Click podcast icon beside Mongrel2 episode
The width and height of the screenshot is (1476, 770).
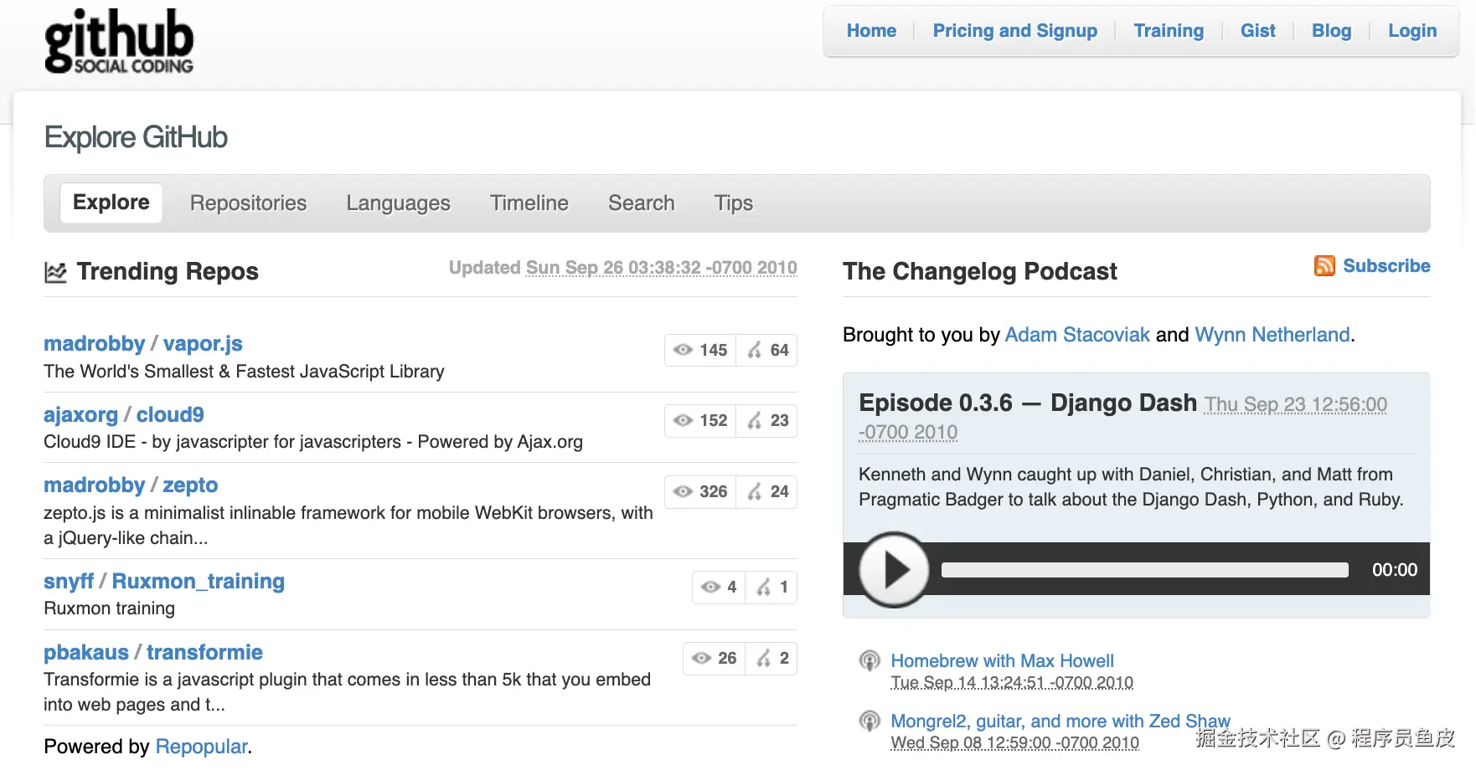pos(870,721)
